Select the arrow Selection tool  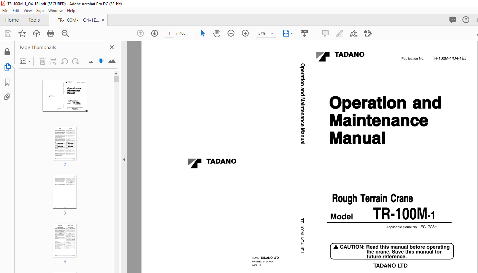coord(203,33)
